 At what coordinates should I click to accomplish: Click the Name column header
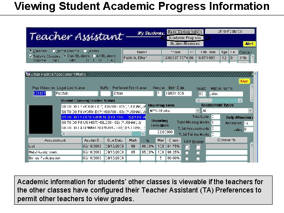point(142,52)
